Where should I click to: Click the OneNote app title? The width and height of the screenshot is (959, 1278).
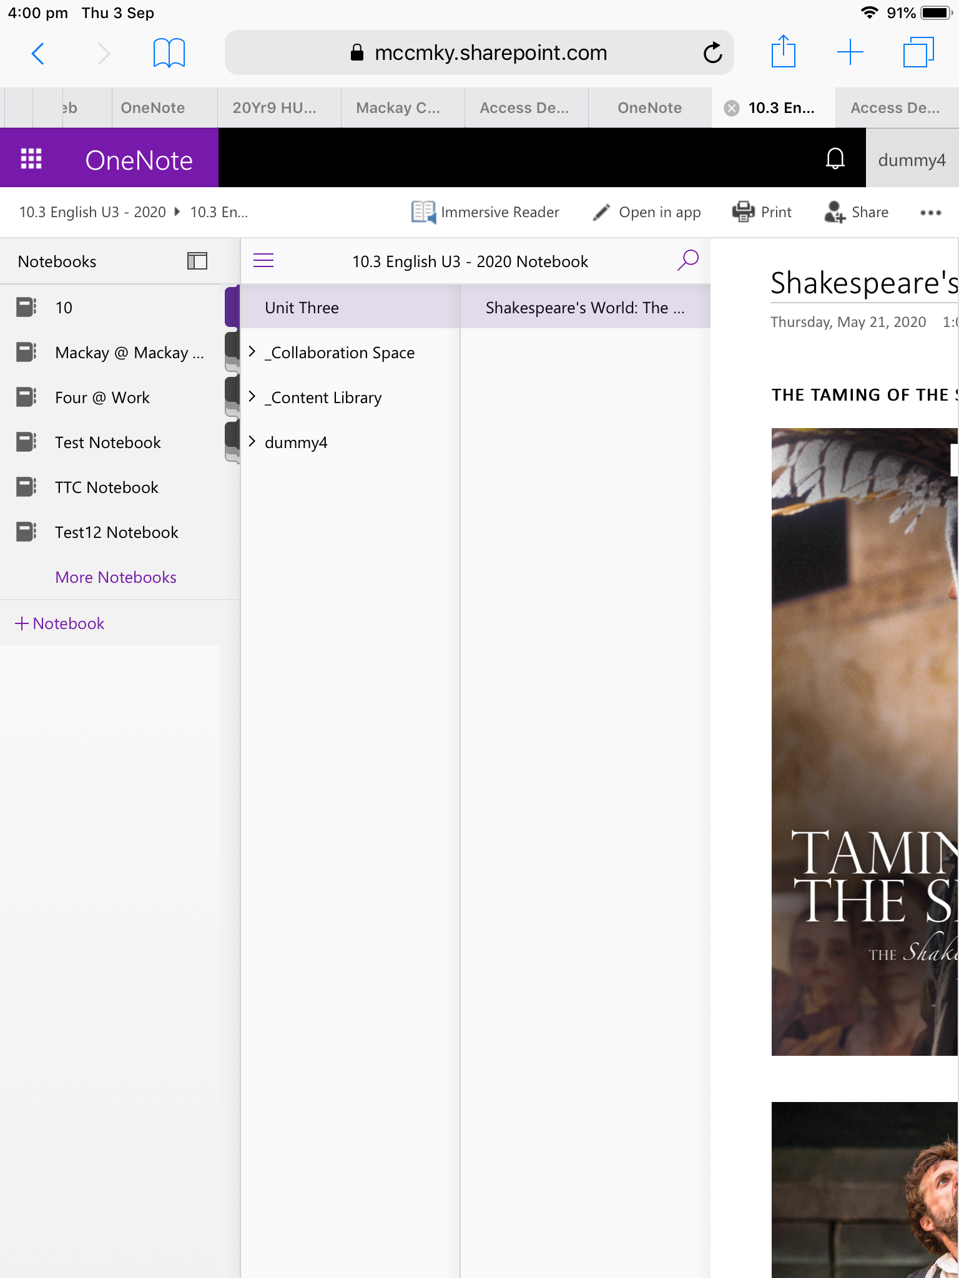pyautogui.click(x=139, y=160)
